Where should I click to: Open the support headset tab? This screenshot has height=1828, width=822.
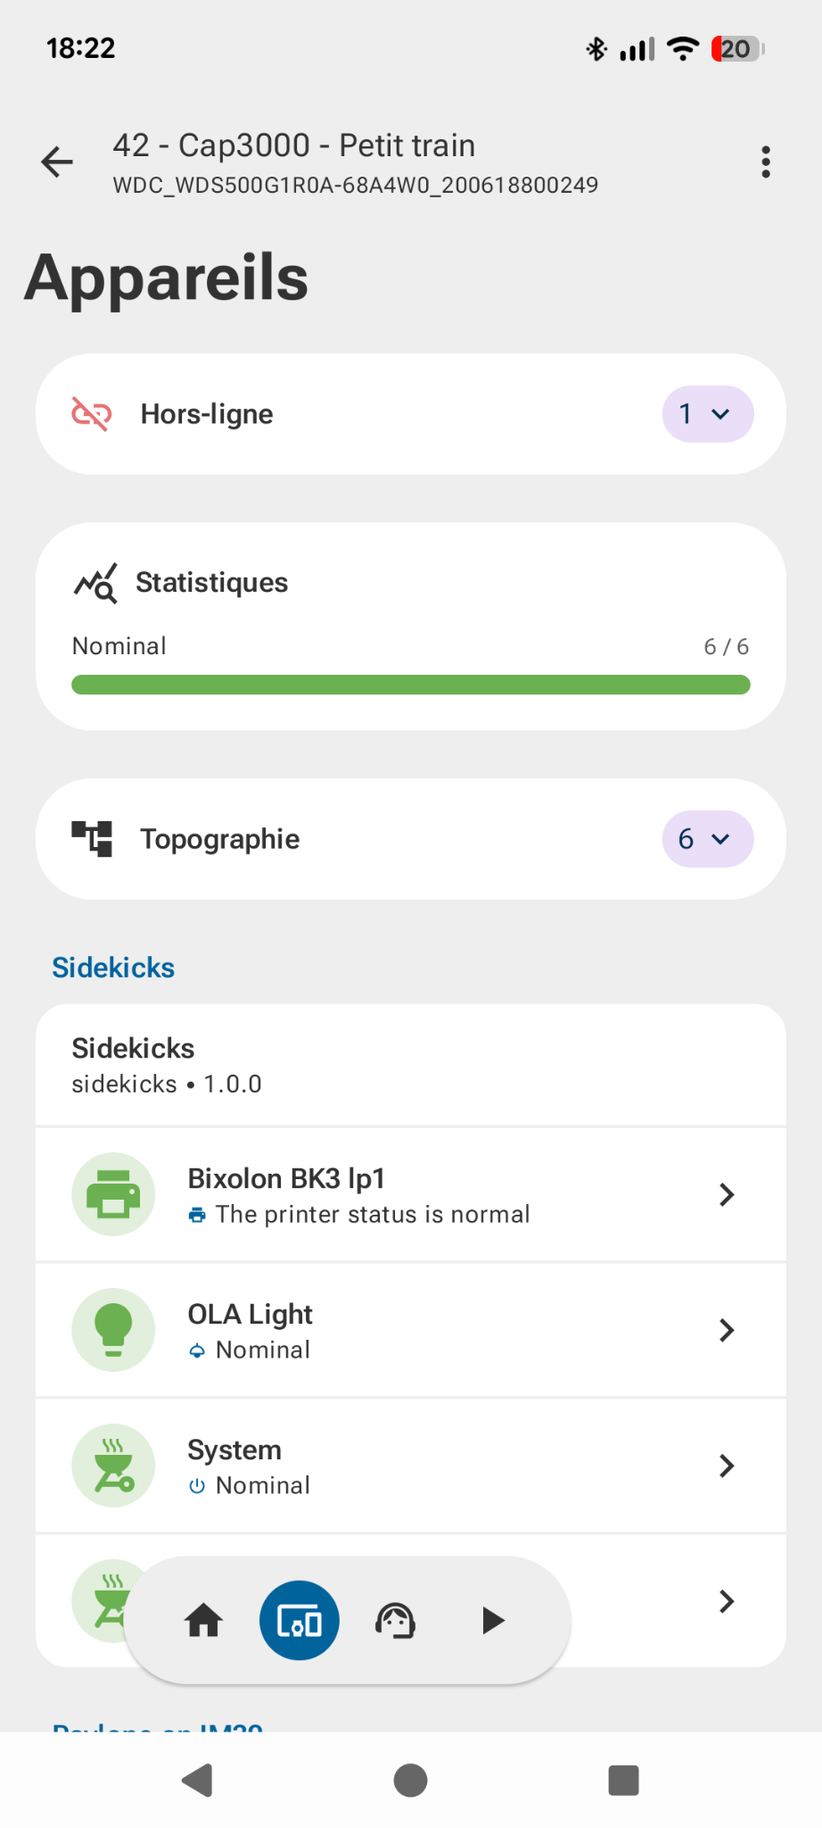[x=396, y=1620]
